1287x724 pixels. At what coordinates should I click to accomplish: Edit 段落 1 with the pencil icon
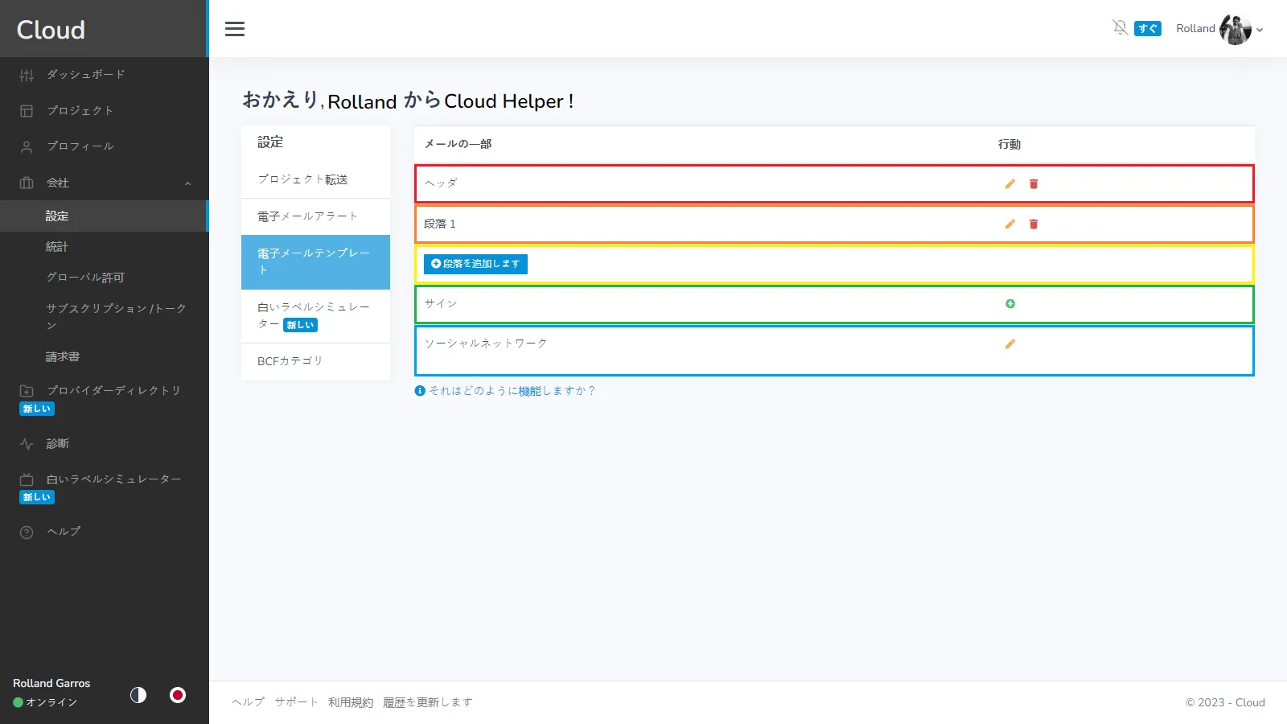coord(1009,224)
